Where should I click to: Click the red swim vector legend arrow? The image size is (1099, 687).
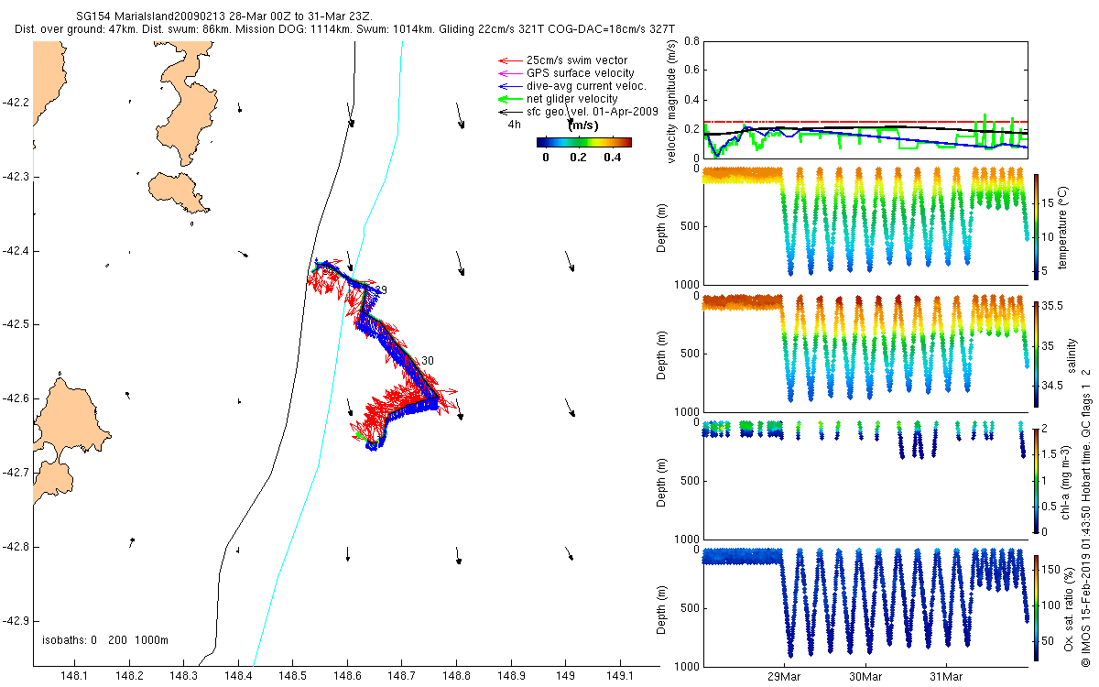tap(508, 60)
